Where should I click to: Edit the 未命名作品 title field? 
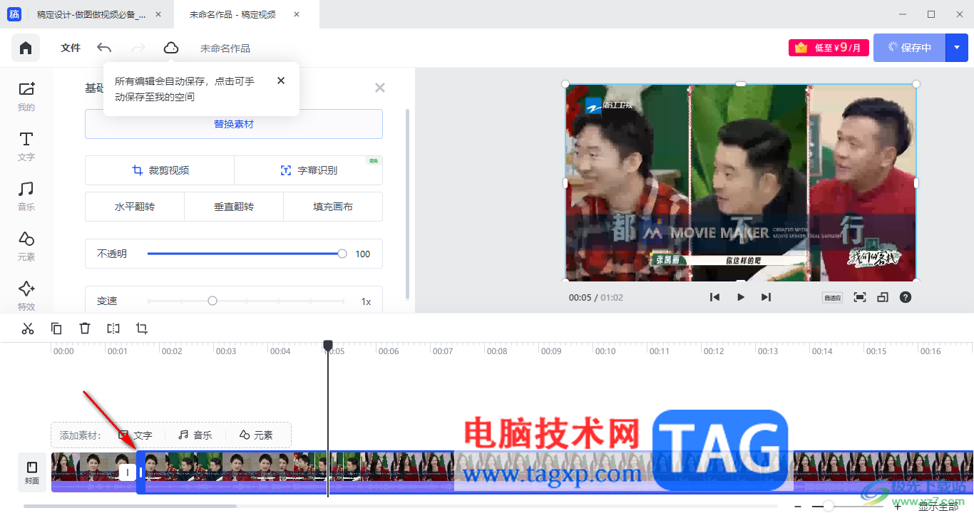click(225, 48)
